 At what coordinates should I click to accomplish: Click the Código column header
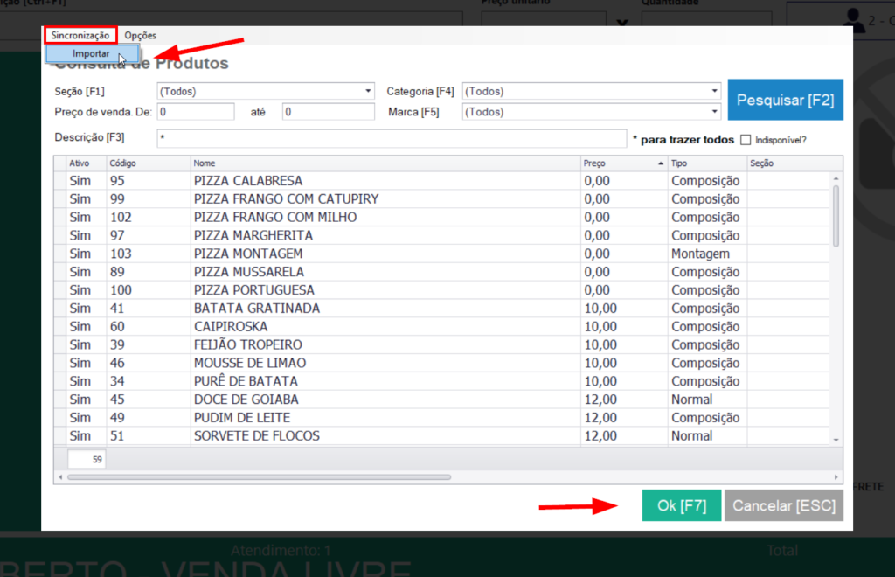(x=147, y=163)
